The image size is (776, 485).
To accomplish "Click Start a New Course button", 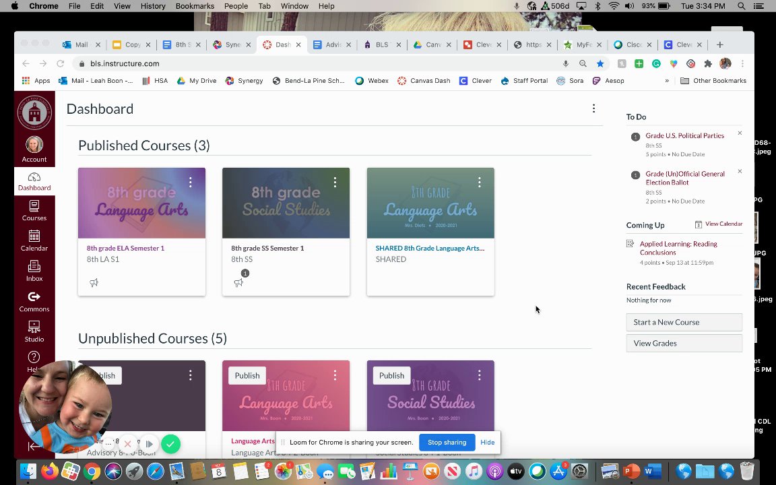I will pos(684,322).
